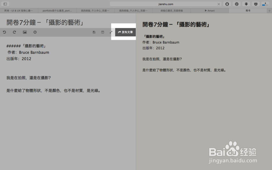Switch to the 简书 tab

[x=248, y=10]
